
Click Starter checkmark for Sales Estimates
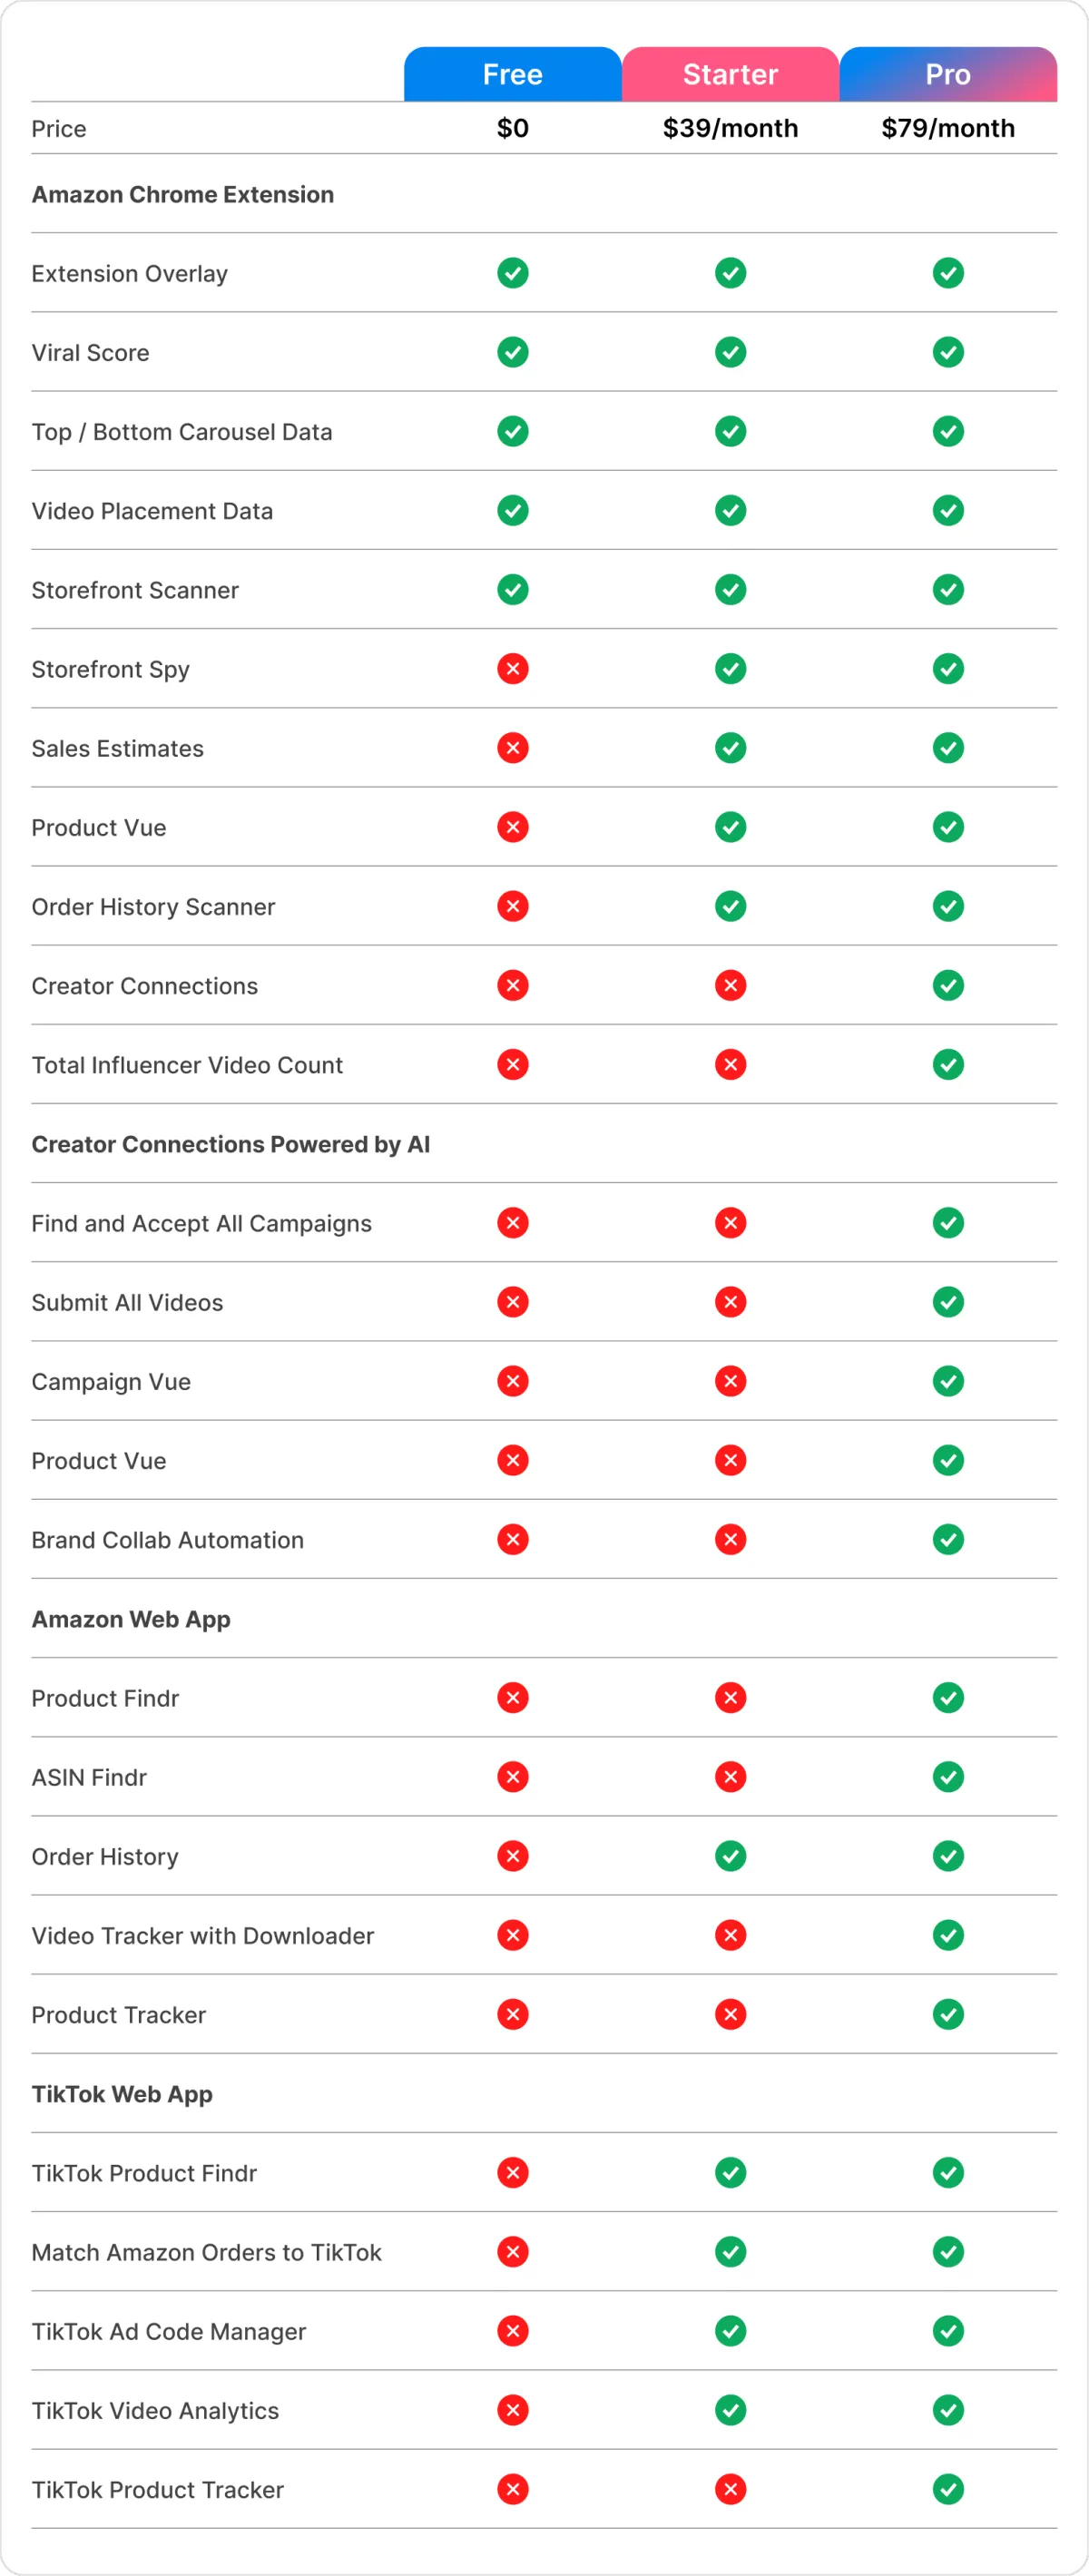pyautogui.click(x=731, y=748)
